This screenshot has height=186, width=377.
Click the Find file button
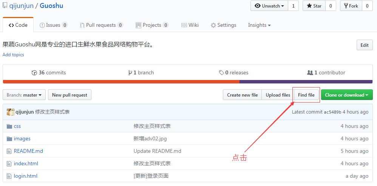(x=306, y=95)
